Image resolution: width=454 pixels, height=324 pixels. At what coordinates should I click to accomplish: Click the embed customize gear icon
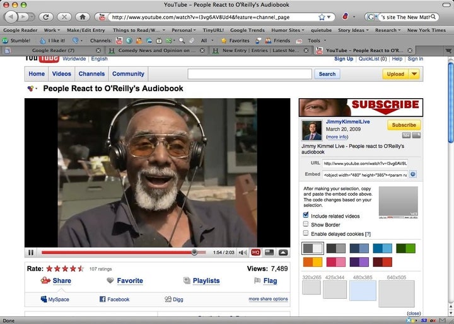(x=413, y=174)
